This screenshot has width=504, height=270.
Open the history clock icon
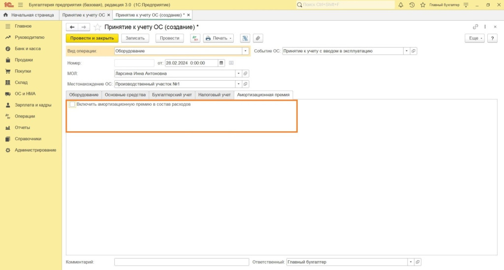click(411, 5)
